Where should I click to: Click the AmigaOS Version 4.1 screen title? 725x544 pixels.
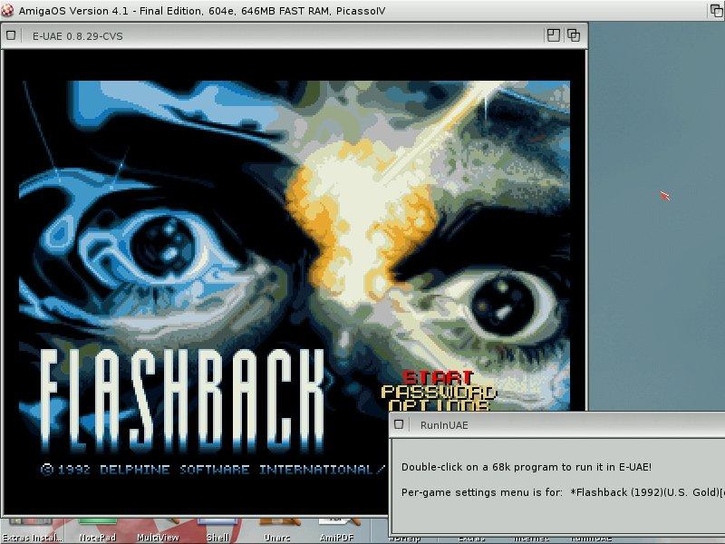(x=201, y=11)
